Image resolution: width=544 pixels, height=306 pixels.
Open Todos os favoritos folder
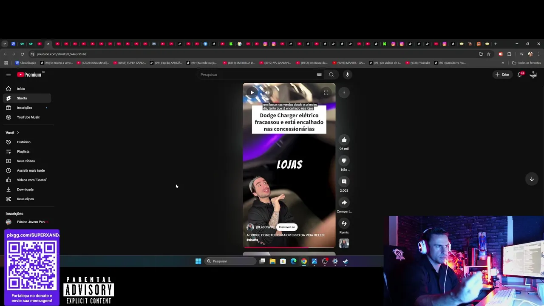(x=527, y=63)
